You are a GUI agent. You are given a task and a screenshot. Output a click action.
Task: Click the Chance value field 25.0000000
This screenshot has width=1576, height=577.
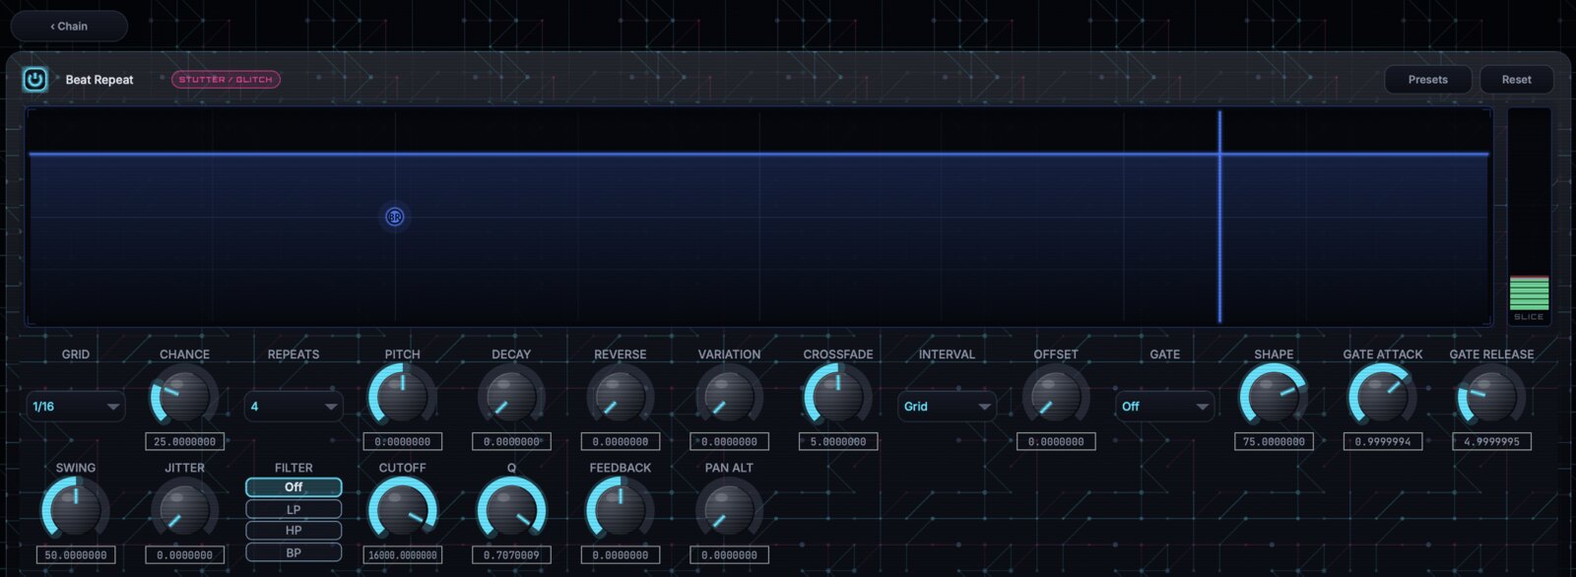click(x=184, y=442)
